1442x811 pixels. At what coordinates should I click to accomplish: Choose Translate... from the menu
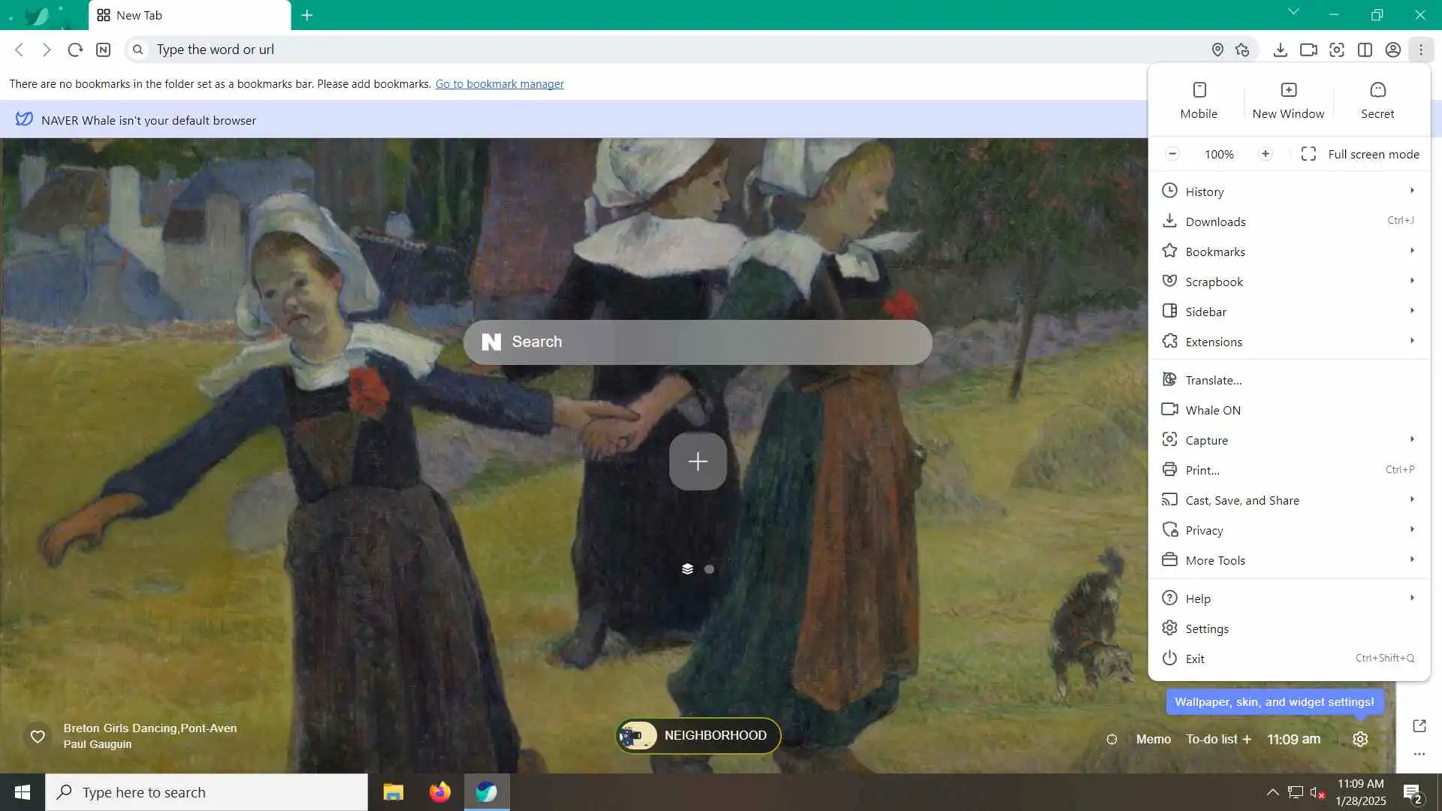coord(1213,380)
